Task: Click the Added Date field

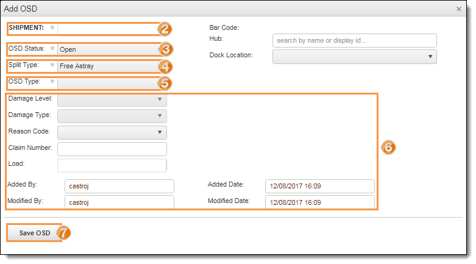Action: click(x=319, y=186)
